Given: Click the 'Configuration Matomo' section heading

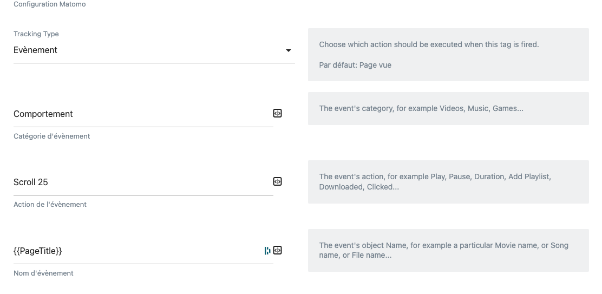Looking at the screenshot, I should pos(50,4).
